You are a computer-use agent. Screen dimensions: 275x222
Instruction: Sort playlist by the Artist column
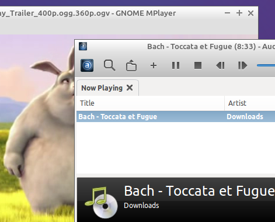point(250,103)
